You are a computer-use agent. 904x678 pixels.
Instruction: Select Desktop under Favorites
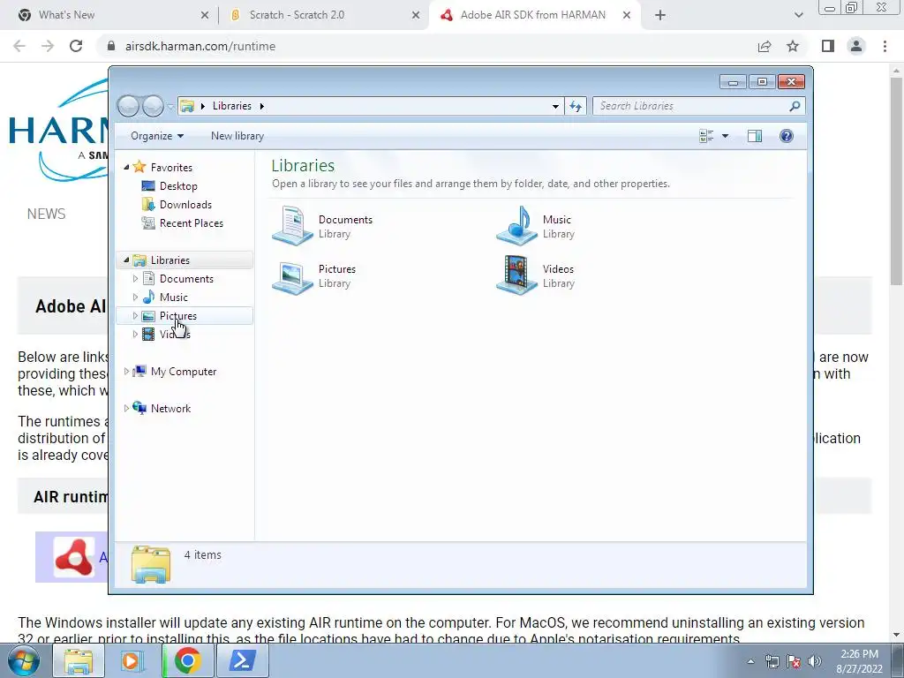(178, 186)
